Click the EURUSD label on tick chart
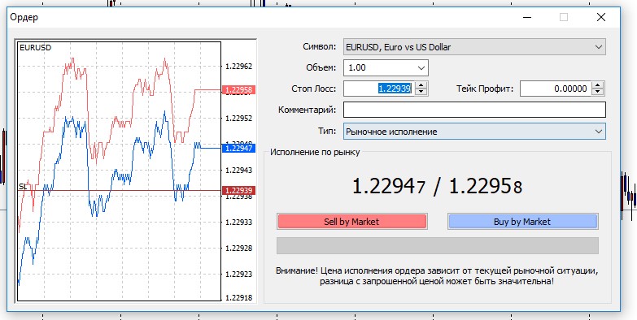This screenshot has width=637, height=320. (36, 47)
